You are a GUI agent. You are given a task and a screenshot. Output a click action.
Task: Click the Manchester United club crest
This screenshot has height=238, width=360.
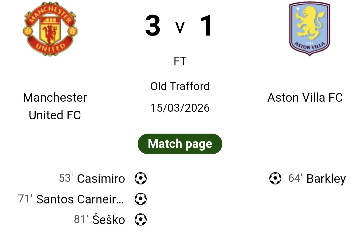tap(50, 29)
